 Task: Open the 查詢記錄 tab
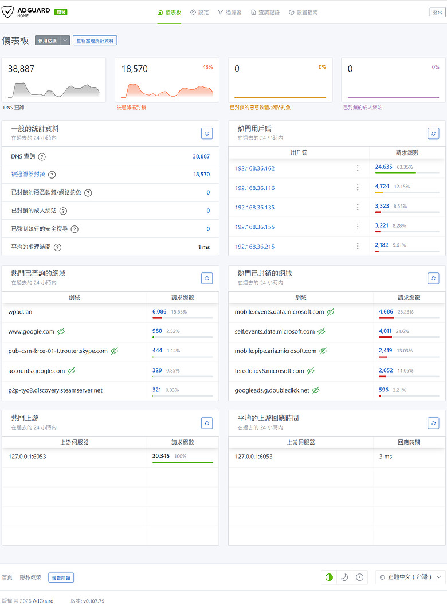click(x=265, y=13)
